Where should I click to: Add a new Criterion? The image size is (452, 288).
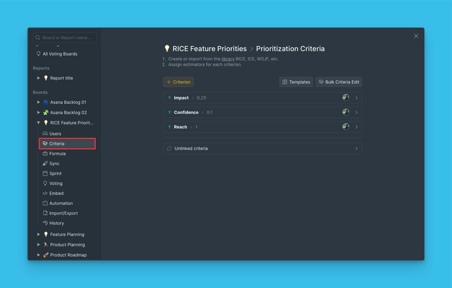[178, 82]
